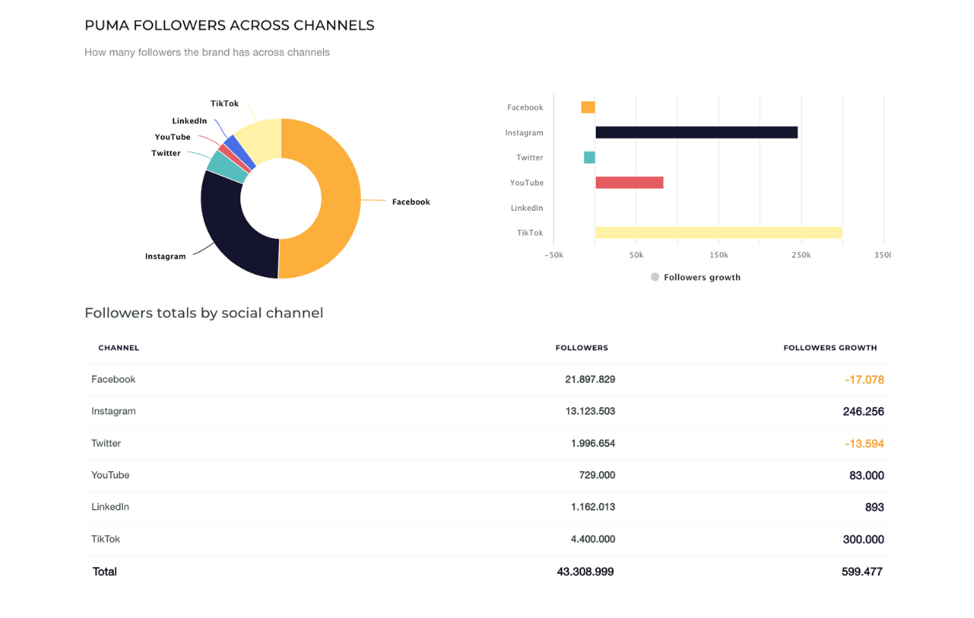Click the YouTube axis label in bar chart

pos(526,183)
